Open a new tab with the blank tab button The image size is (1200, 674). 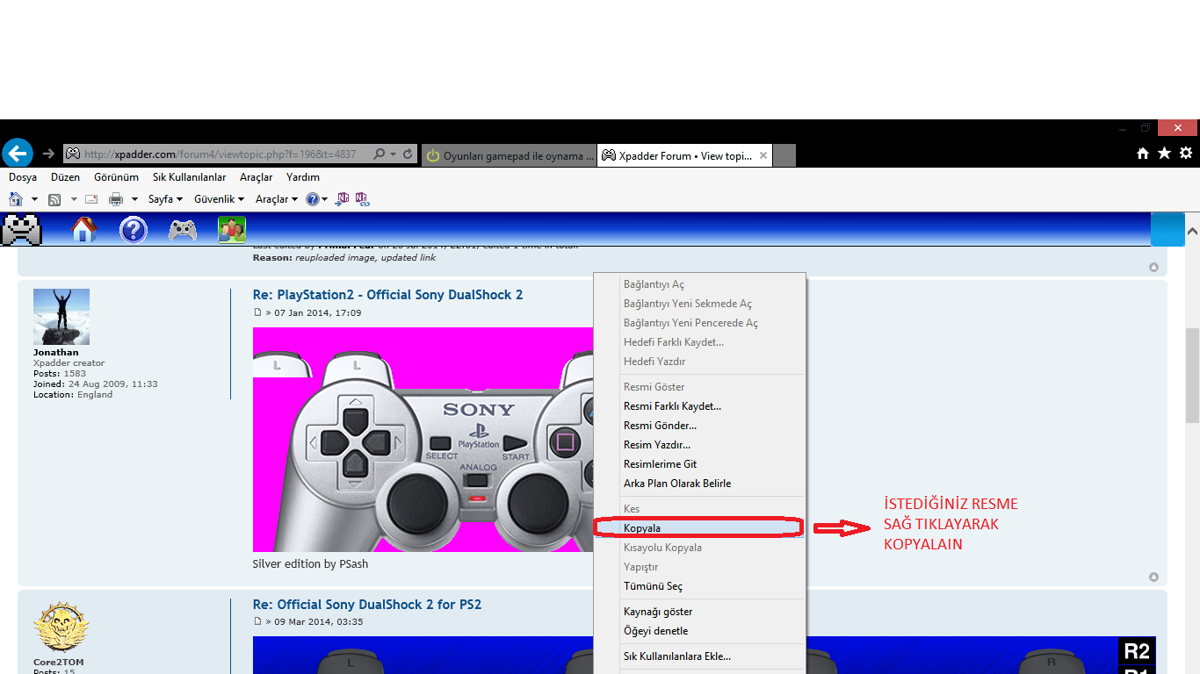(784, 155)
